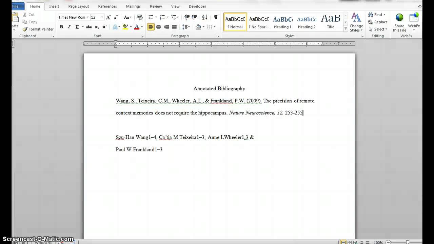Click the Center alignment icon
Image resolution: width=434 pixels, height=244 pixels.
tap(159, 27)
